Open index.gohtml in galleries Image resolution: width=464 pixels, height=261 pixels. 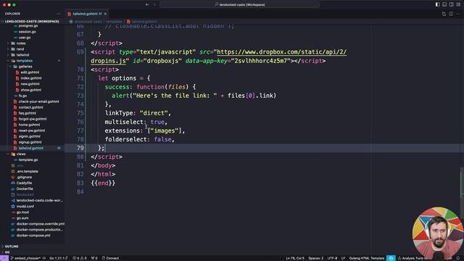(x=31, y=78)
